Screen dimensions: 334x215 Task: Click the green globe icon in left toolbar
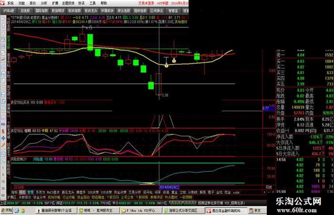(x=3, y=161)
